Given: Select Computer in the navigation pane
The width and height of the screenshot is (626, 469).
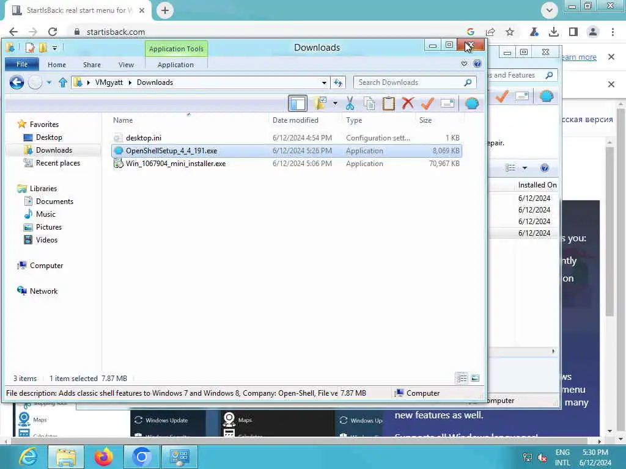Looking at the screenshot, I should (46, 266).
